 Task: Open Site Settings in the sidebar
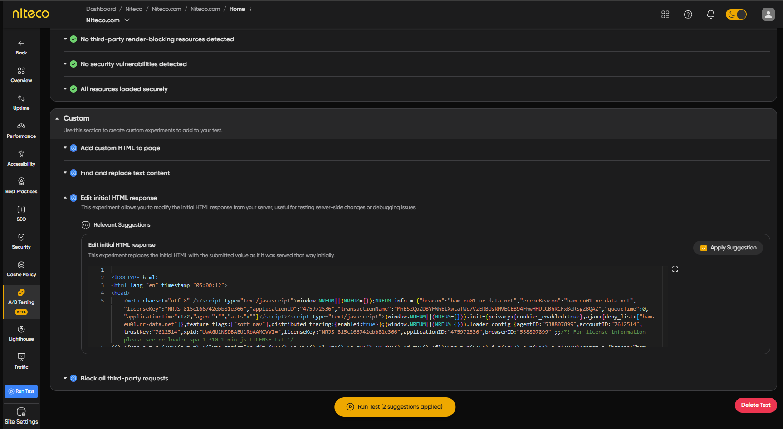click(21, 416)
